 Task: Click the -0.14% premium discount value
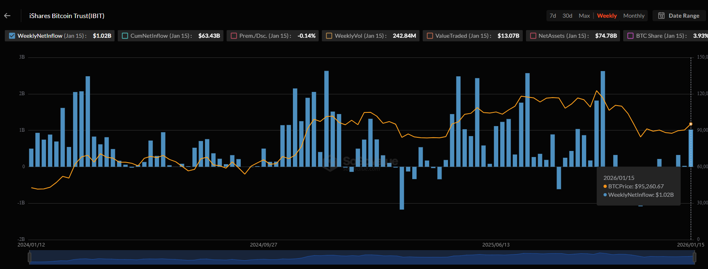pyautogui.click(x=307, y=36)
